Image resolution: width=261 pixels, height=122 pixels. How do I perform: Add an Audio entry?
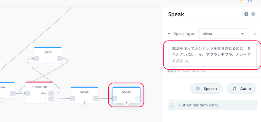tap(241, 88)
